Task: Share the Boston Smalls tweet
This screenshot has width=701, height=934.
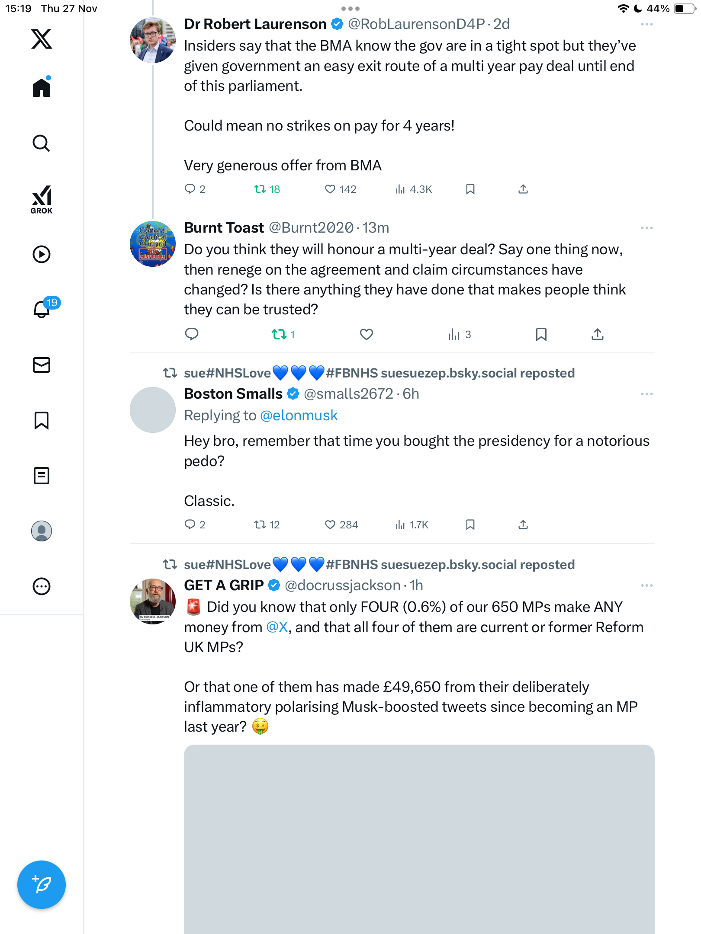Action: coord(523,525)
